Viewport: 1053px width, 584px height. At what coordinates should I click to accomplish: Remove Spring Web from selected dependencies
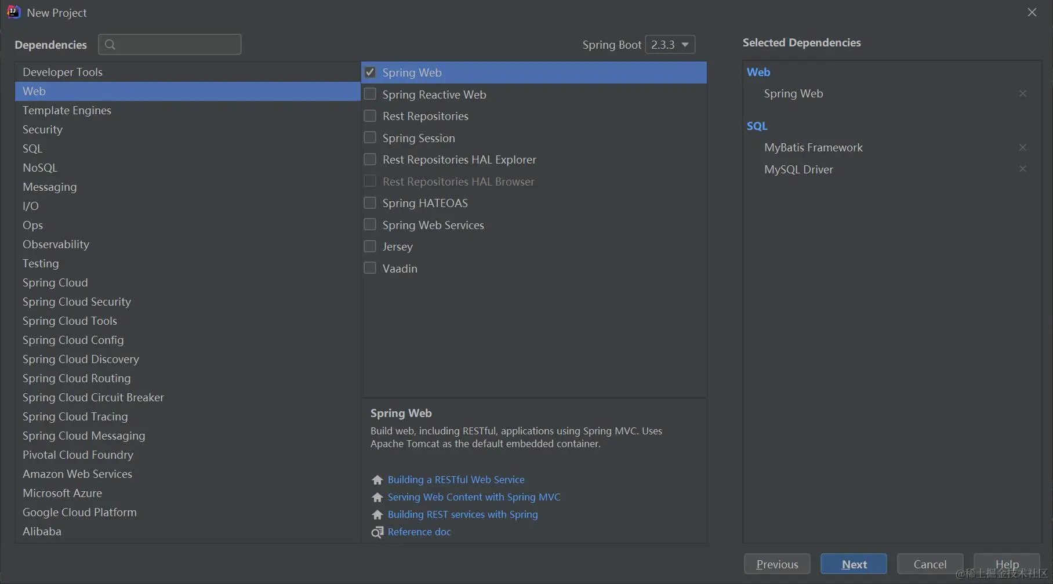pyautogui.click(x=1023, y=93)
